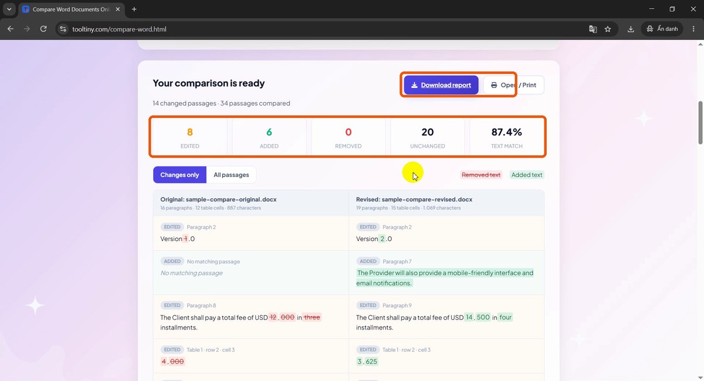
Task: Click the 8 Edited stat card
Action: point(190,137)
